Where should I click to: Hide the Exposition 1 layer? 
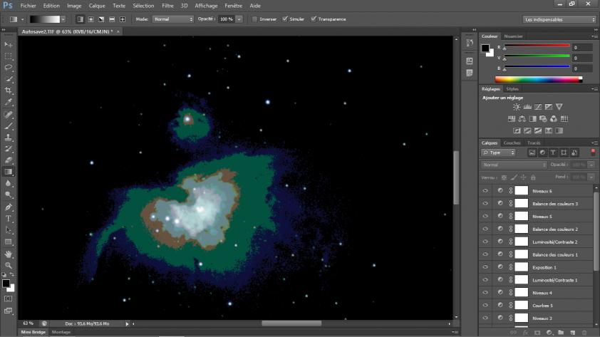click(485, 267)
